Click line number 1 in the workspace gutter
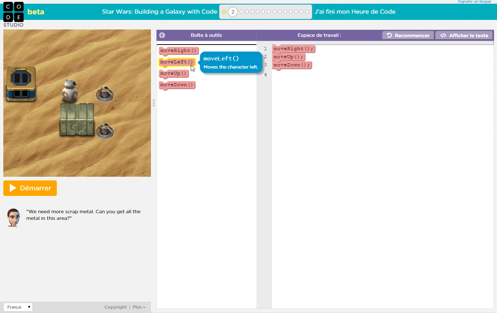497x313 pixels. click(x=265, y=49)
